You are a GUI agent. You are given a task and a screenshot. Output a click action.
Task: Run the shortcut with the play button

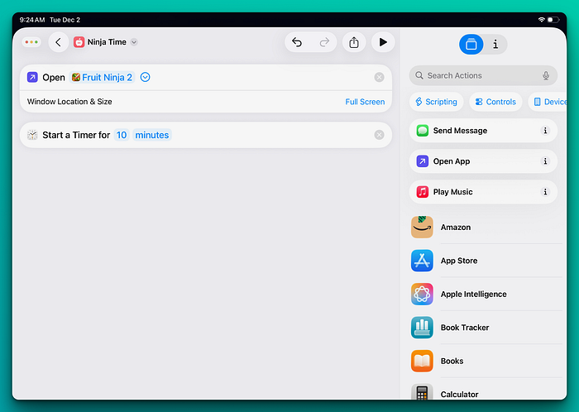coord(383,42)
